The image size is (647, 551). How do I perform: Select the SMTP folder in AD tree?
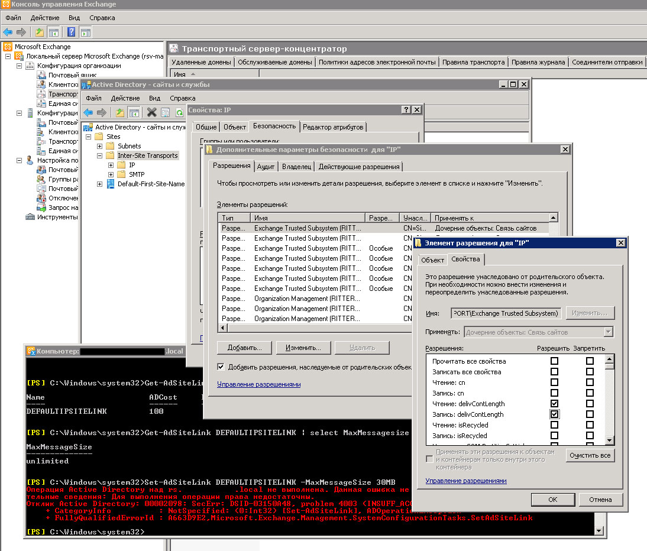(137, 174)
